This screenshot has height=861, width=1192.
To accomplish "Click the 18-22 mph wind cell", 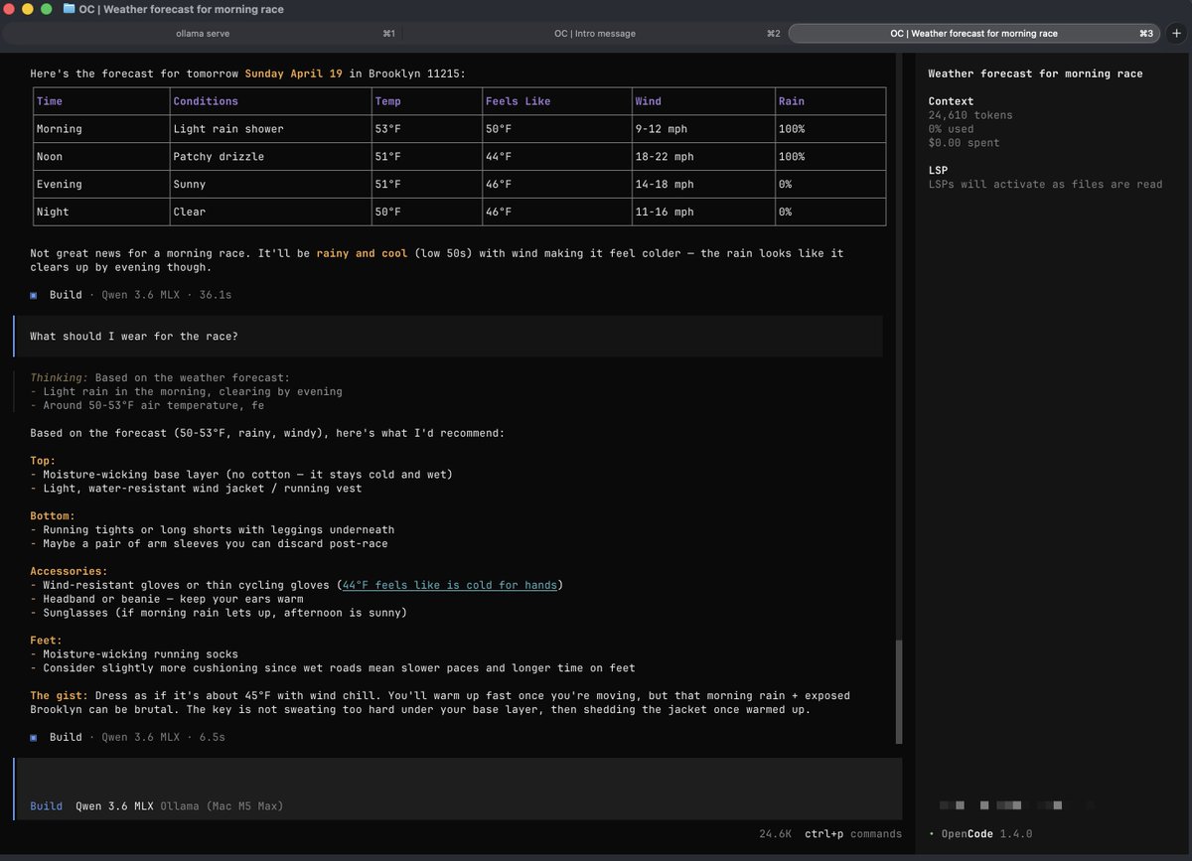I will tap(665, 157).
